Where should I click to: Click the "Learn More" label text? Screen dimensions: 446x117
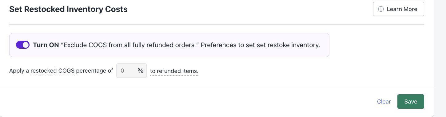(402, 9)
